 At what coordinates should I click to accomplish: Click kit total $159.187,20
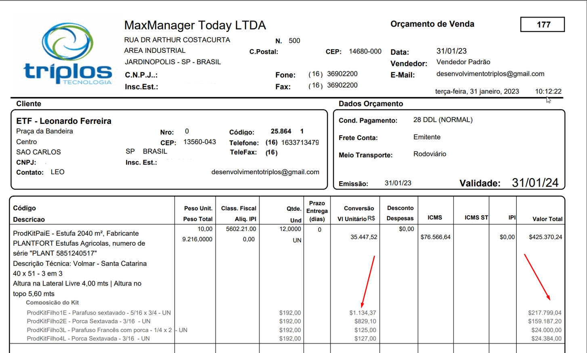pyautogui.click(x=545, y=322)
